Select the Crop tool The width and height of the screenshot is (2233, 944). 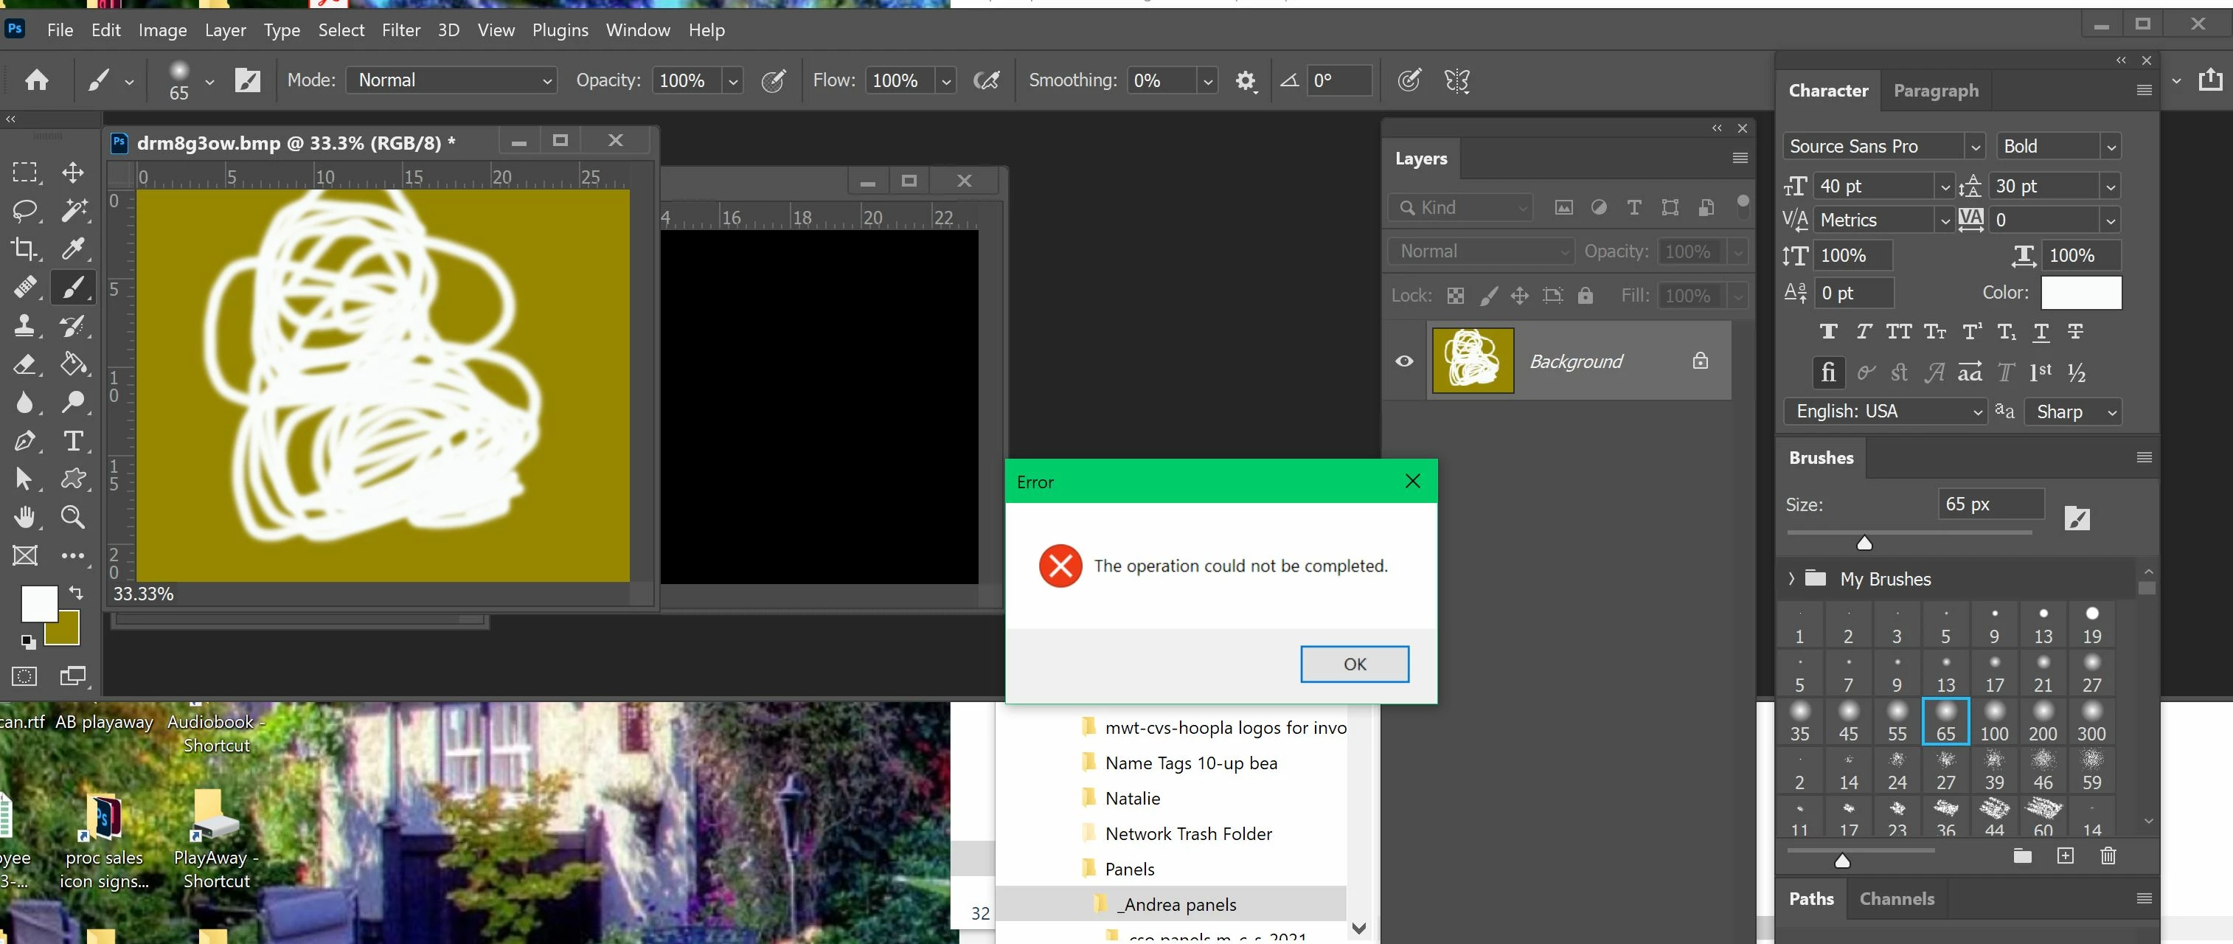pyautogui.click(x=24, y=249)
